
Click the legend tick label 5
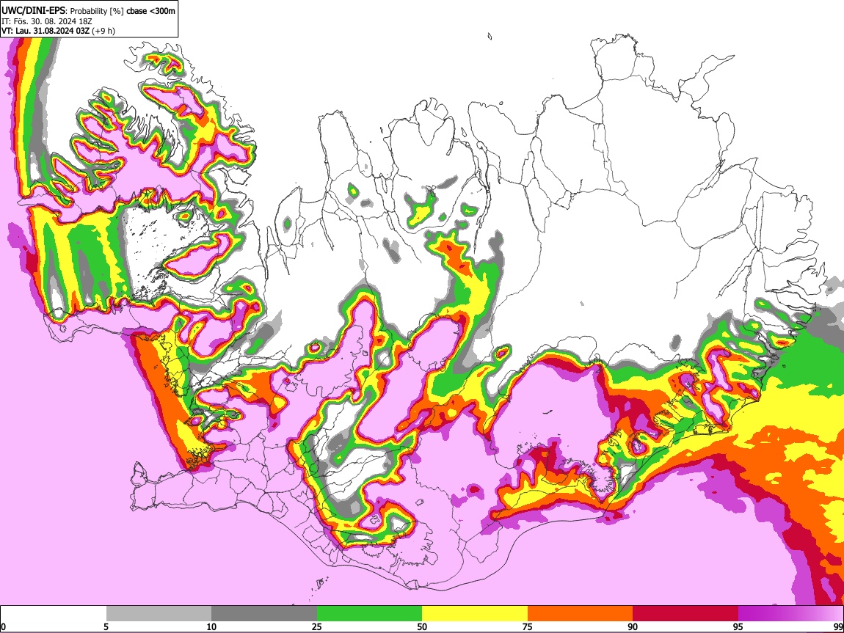pos(106,627)
